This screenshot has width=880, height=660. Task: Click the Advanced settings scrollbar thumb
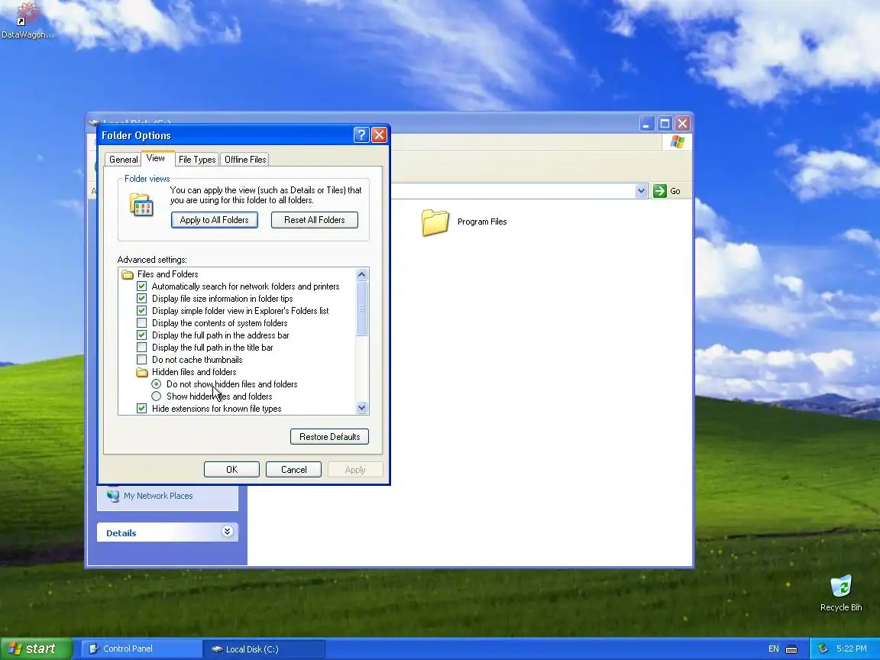coord(362,309)
